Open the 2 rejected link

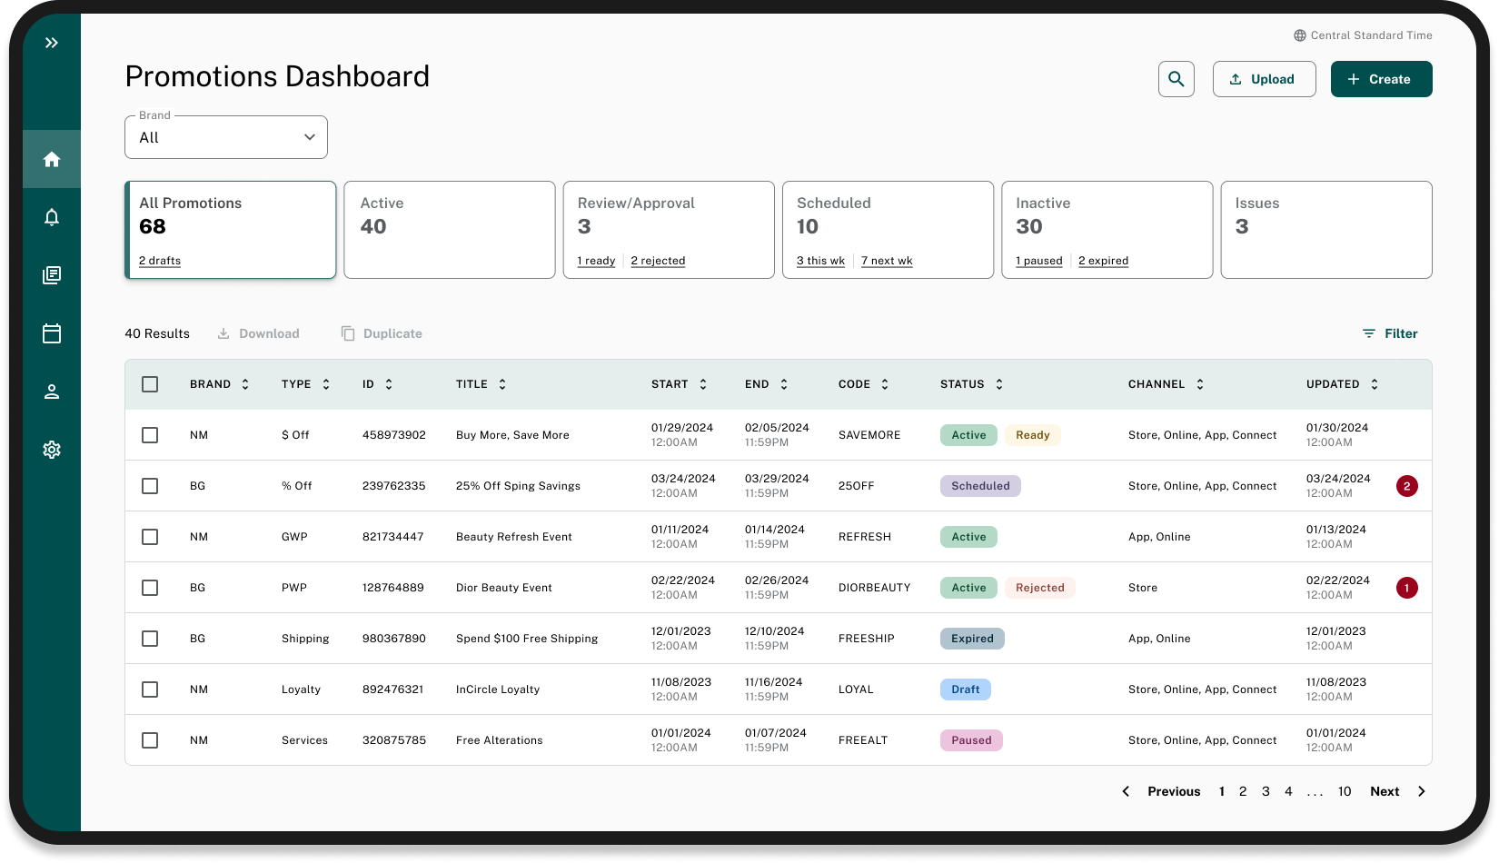click(658, 261)
